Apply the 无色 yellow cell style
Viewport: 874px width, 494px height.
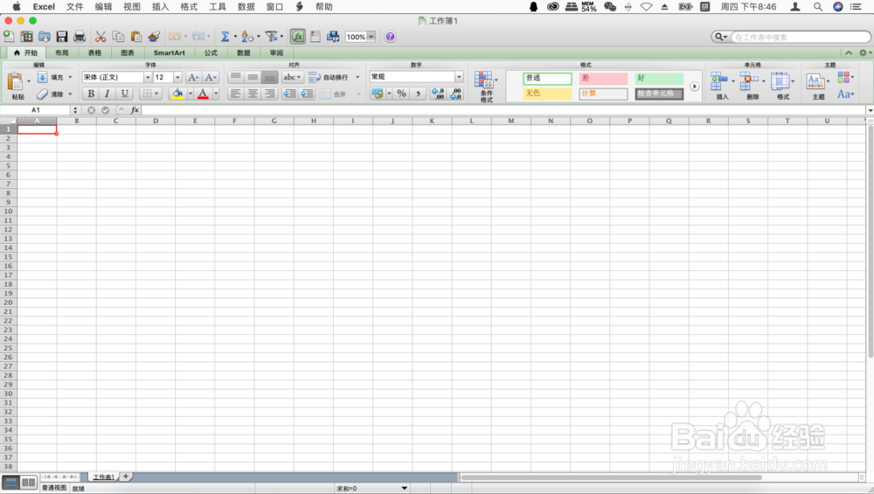(x=547, y=93)
